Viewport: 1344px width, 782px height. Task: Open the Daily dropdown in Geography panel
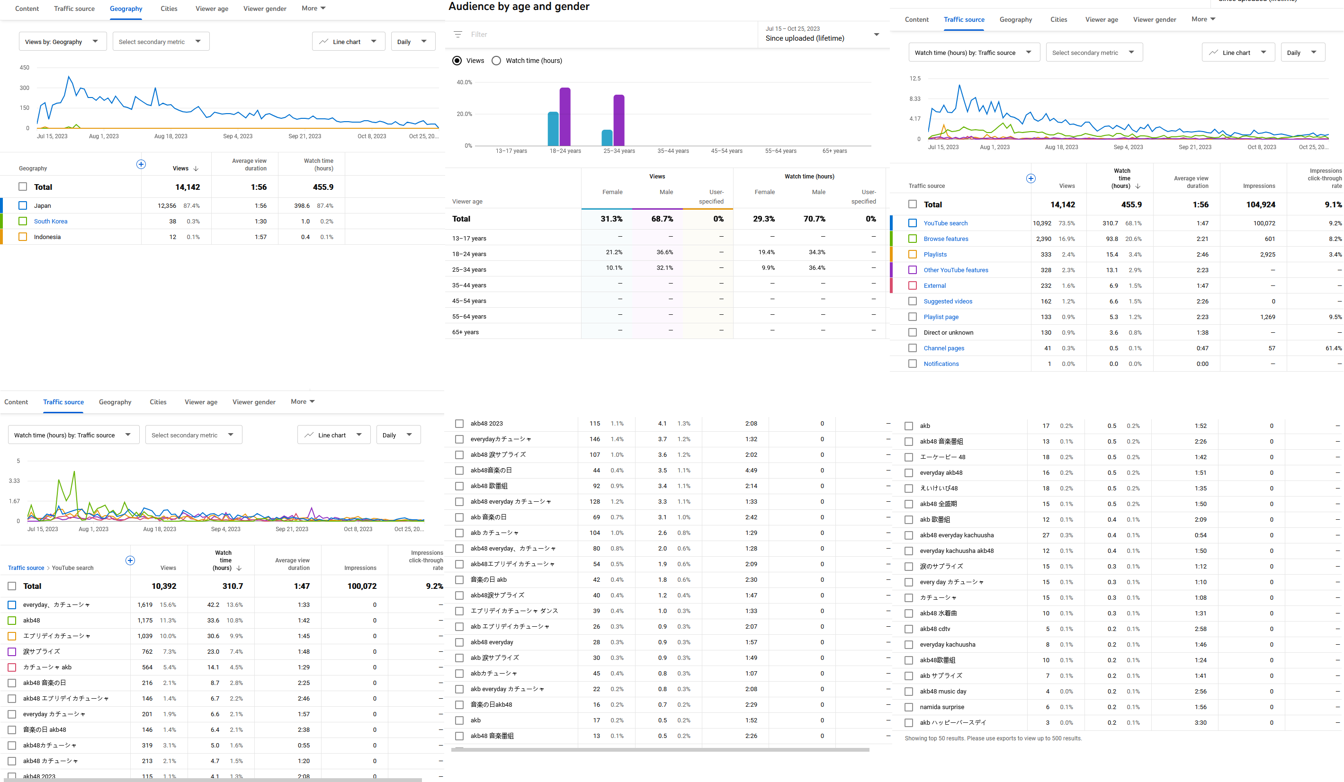coord(412,42)
